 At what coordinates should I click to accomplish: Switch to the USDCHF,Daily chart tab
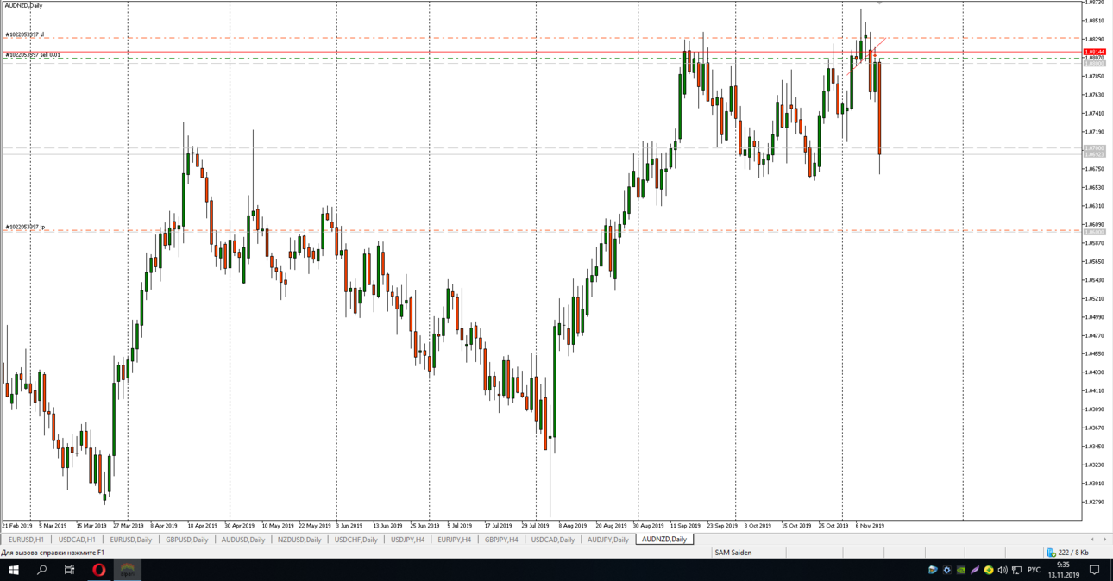click(x=355, y=540)
